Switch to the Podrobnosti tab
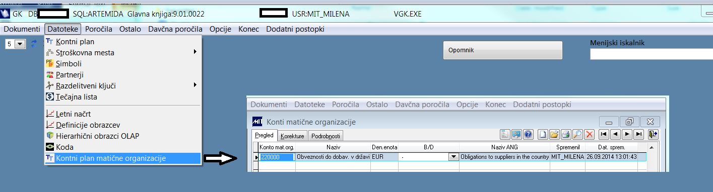The width and height of the screenshot is (713, 192). (326, 136)
